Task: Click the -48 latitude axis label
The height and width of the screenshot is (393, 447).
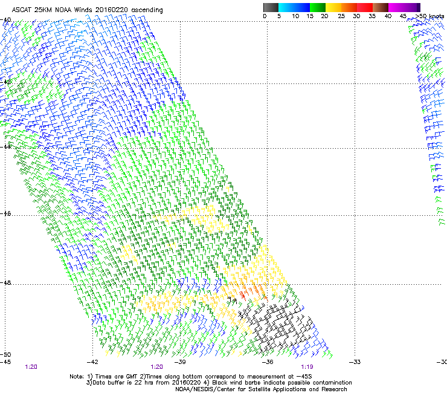Action: click(5, 282)
